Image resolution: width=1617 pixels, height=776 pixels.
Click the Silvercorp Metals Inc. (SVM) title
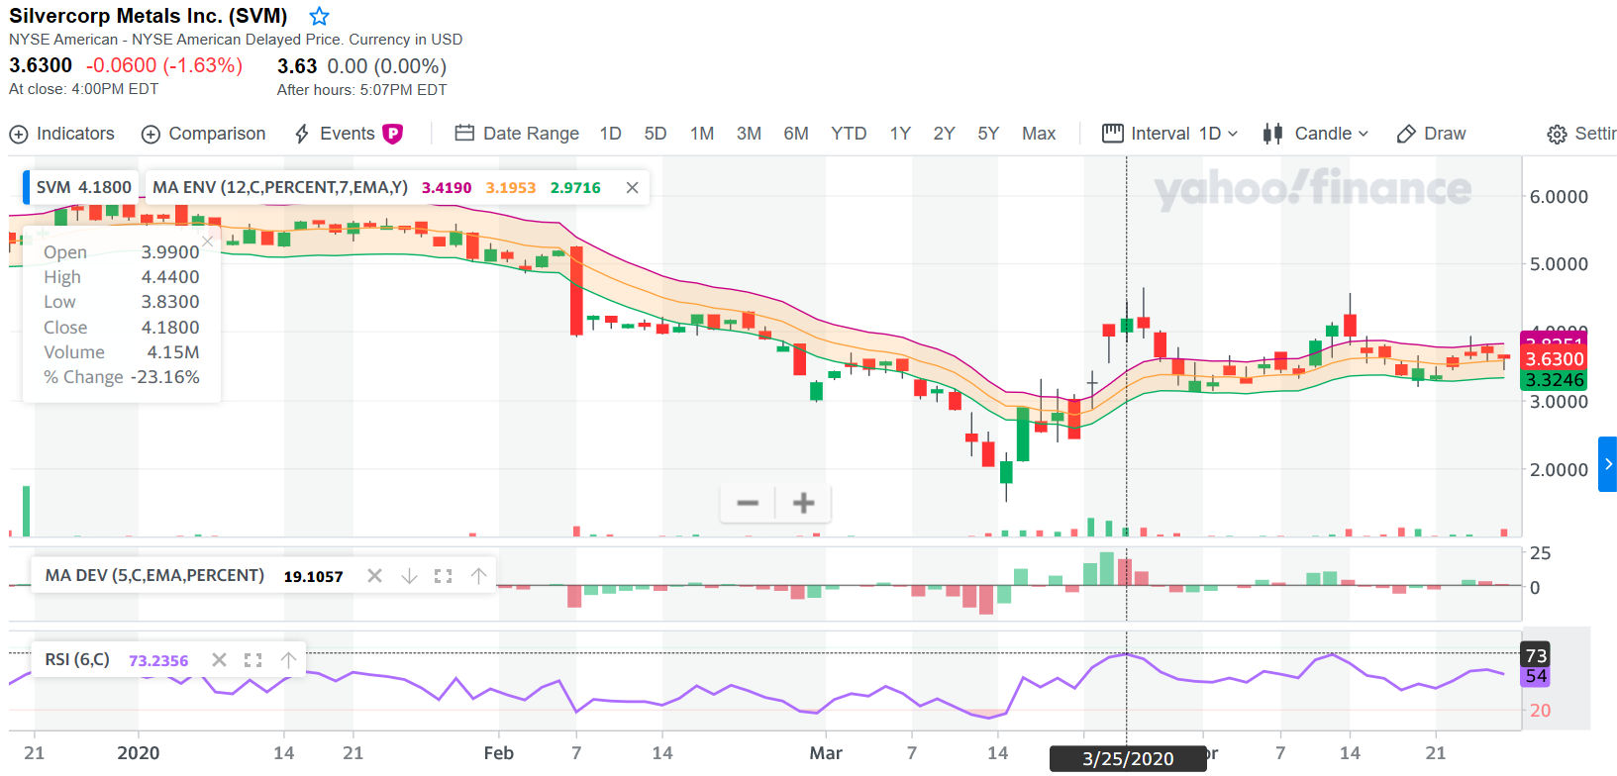[x=149, y=16]
